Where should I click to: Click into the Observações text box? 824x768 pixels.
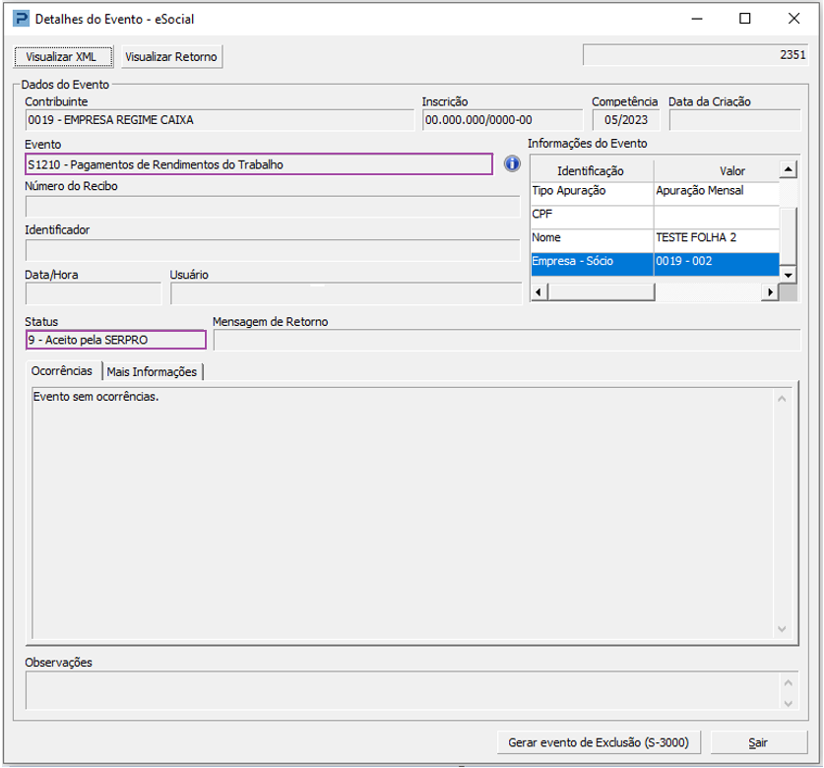(403, 690)
